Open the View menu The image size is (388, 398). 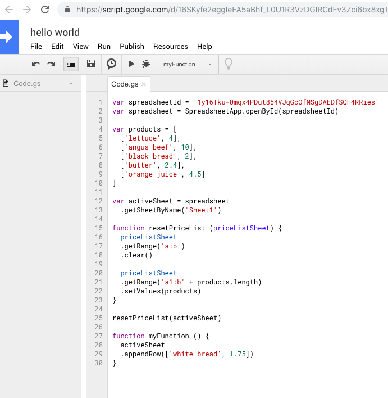point(80,47)
